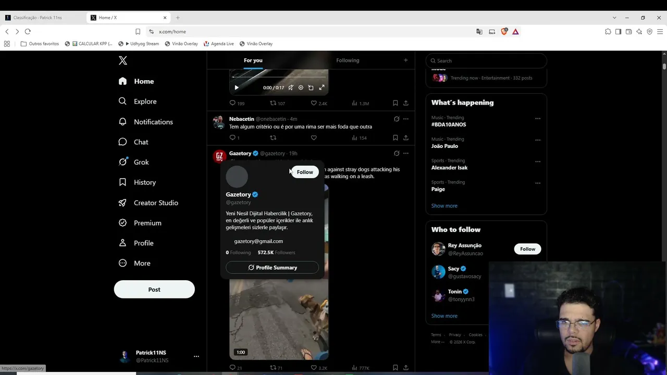Image resolution: width=667 pixels, height=375 pixels.
Task: Go to your Profile page
Action: (x=136, y=243)
